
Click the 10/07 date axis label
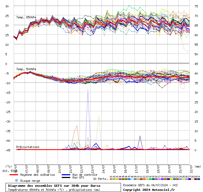[x=60, y=169]
